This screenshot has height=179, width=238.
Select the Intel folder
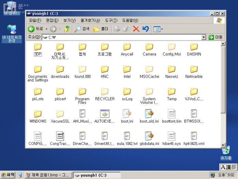[127, 72]
